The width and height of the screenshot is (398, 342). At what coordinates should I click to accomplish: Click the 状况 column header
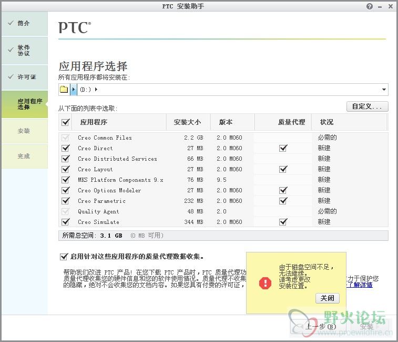coord(349,122)
